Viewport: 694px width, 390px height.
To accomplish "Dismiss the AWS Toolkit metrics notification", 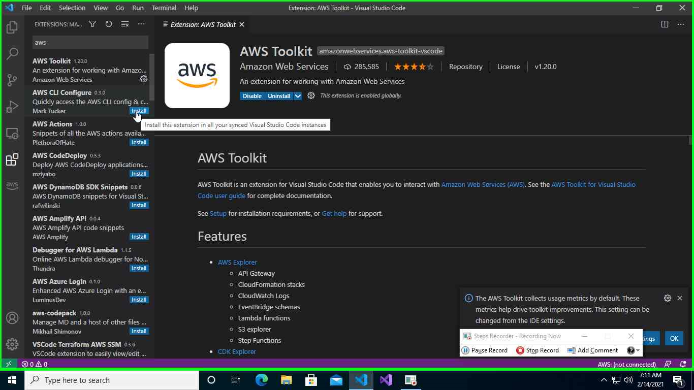I will pyautogui.click(x=680, y=298).
